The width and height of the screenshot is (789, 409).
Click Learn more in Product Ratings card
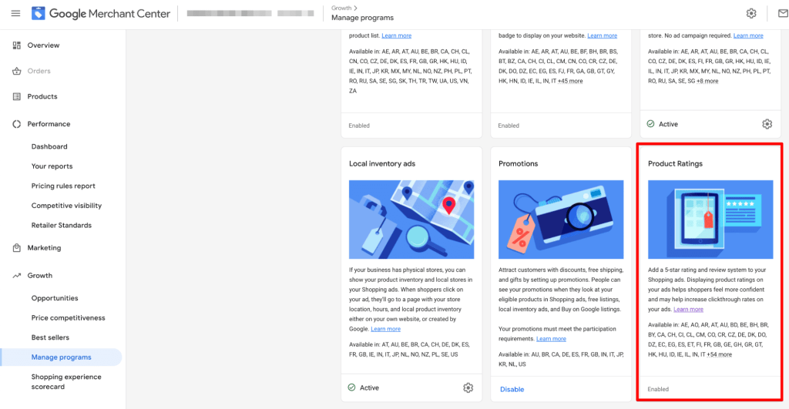click(x=688, y=310)
